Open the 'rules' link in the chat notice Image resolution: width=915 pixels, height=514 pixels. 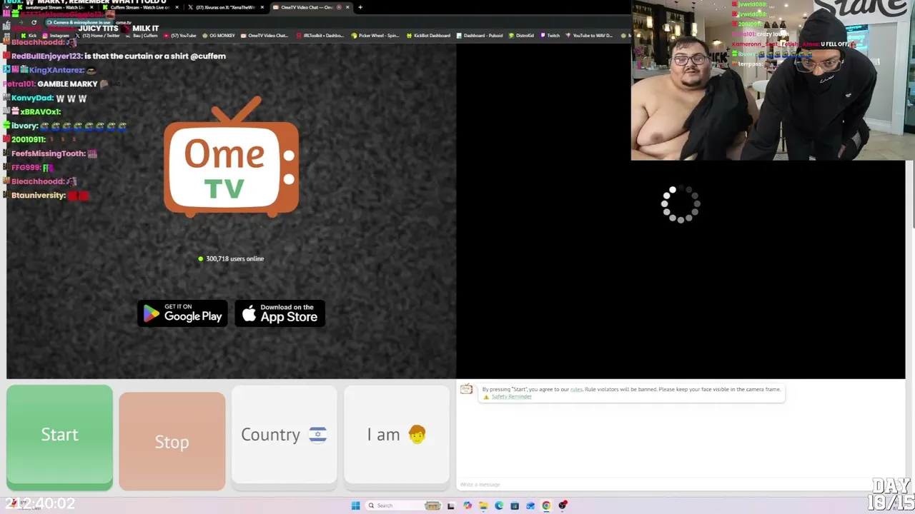pyautogui.click(x=576, y=389)
